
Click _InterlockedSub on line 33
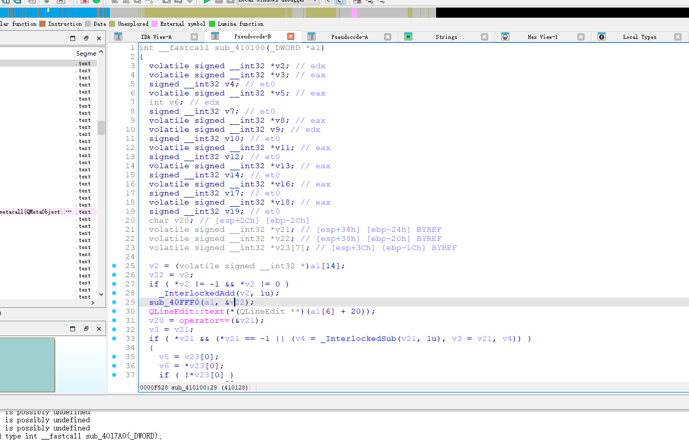click(358, 338)
